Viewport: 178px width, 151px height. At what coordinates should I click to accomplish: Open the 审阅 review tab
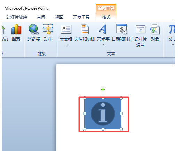tap(41, 17)
